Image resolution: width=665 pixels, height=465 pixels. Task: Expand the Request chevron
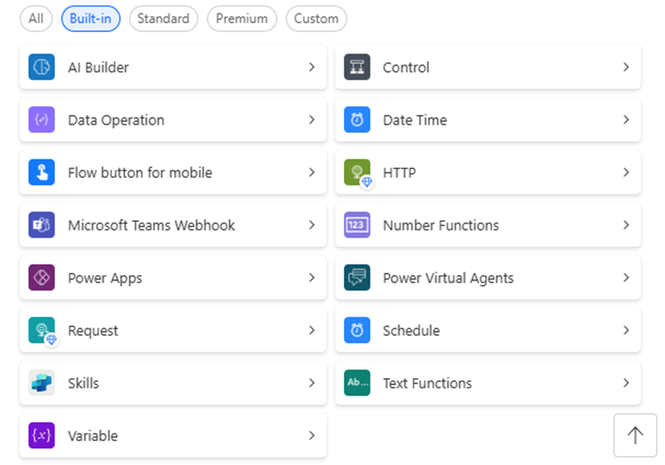[311, 330]
